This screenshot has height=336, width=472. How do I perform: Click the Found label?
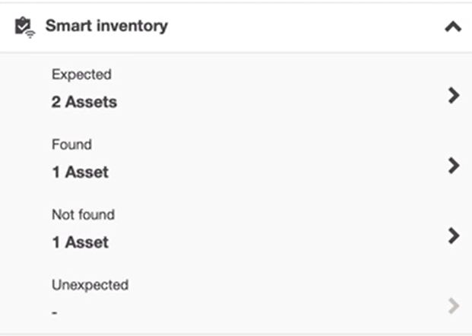pyautogui.click(x=71, y=144)
